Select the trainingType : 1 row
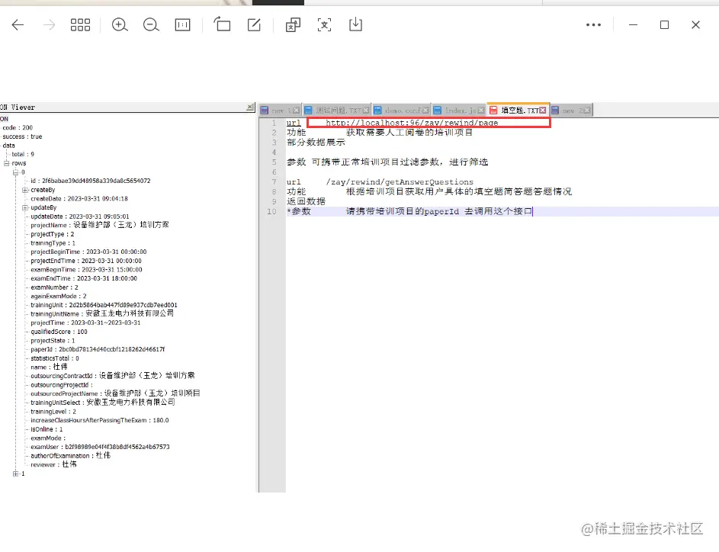The image size is (719, 552). pyautogui.click(x=53, y=243)
